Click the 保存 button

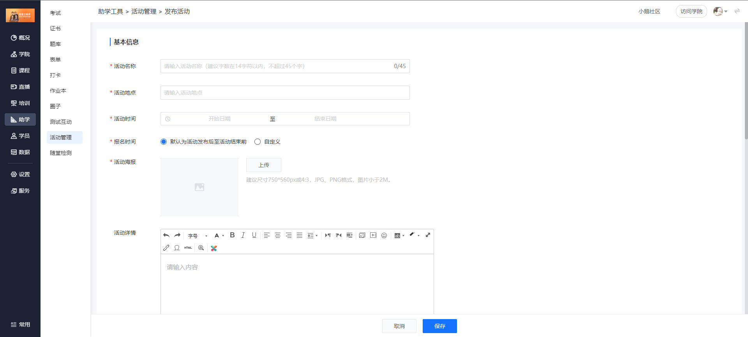pos(439,326)
